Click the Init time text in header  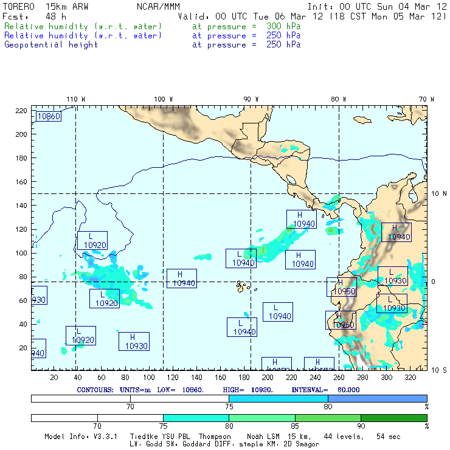tap(377, 7)
